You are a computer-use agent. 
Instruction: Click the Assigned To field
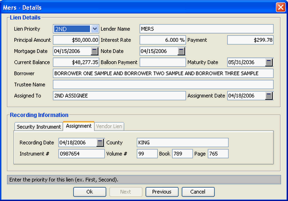click(119, 96)
